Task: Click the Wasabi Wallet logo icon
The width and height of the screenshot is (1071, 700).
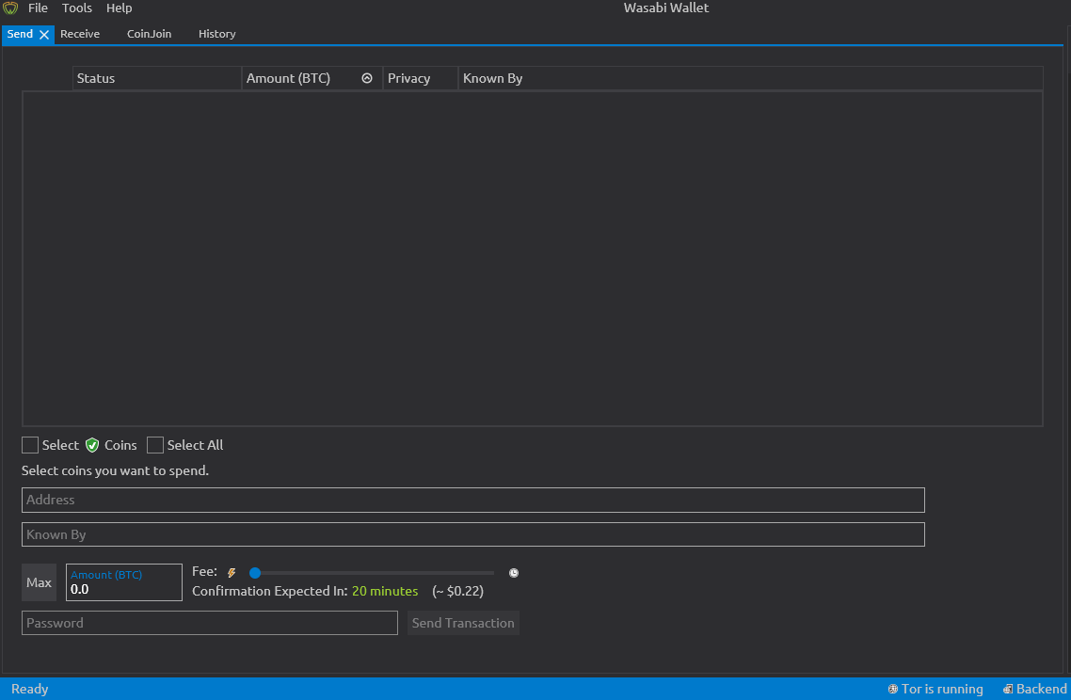Action: pyautogui.click(x=10, y=8)
